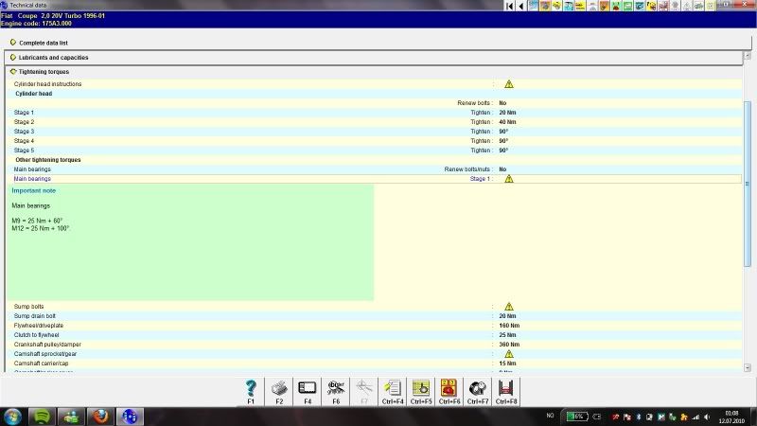The image size is (757, 426).
Task: Click the Sump bolts warning triangle
Action: (x=508, y=307)
